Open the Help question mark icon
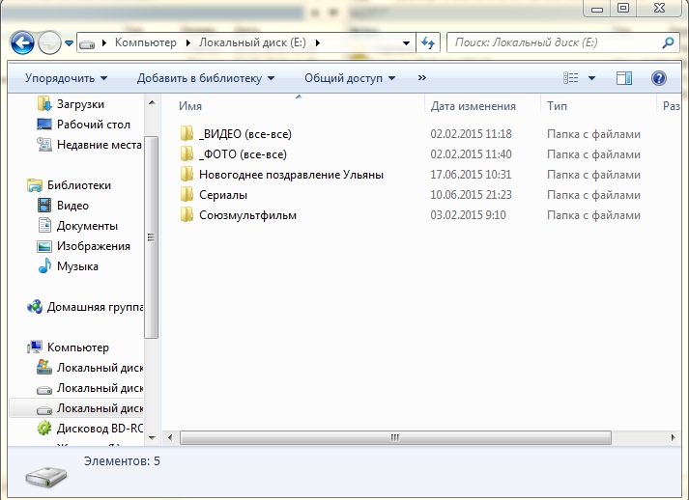689x500 pixels. (x=659, y=78)
